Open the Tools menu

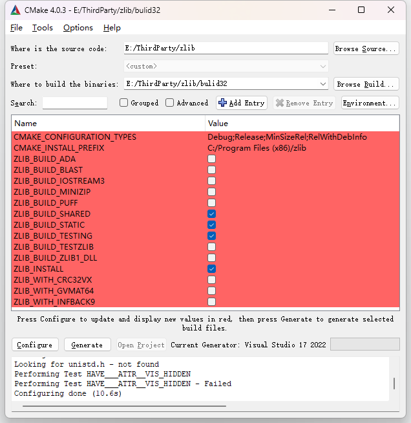[43, 28]
